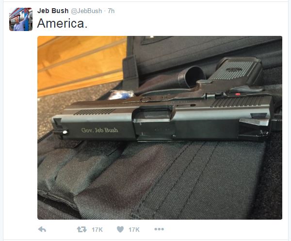291x241 pixels.
Task: Click the tweet text America.
Action: [x=62, y=24]
